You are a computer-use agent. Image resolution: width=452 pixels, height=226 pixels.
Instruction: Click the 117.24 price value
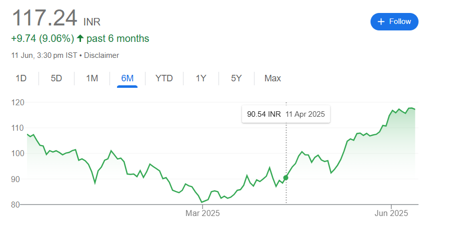[x=44, y=18]
